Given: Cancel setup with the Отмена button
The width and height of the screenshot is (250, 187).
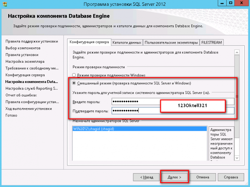Looking at the screenshot, I should (x=202, y=177).
